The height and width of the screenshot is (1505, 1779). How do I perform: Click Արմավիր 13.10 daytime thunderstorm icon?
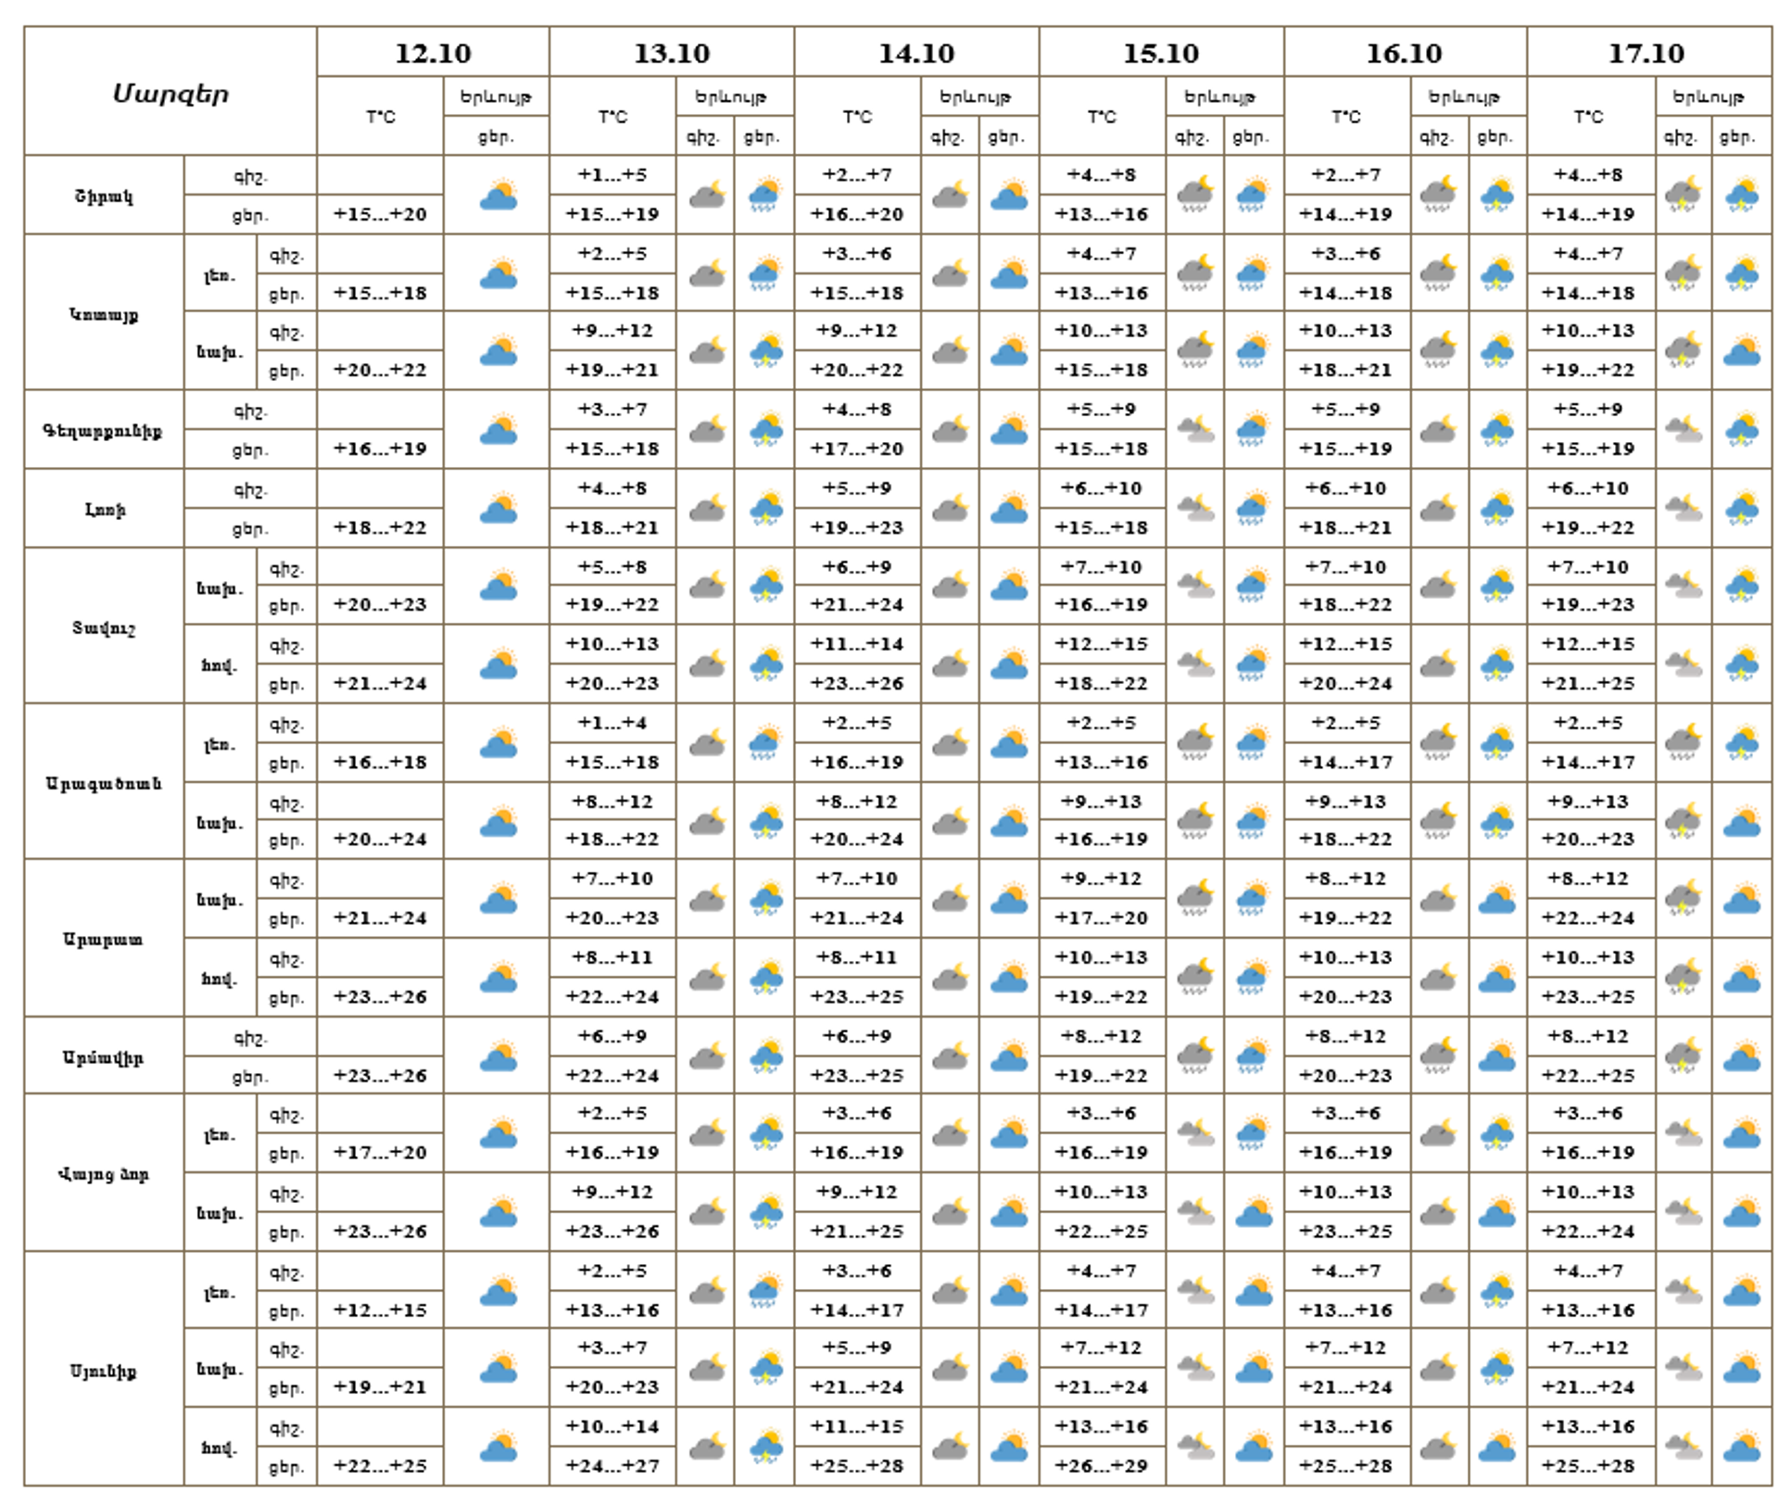pos(766,1056)
